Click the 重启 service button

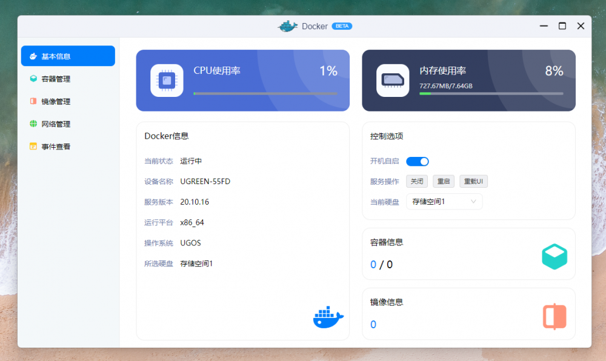coord(444,181)
